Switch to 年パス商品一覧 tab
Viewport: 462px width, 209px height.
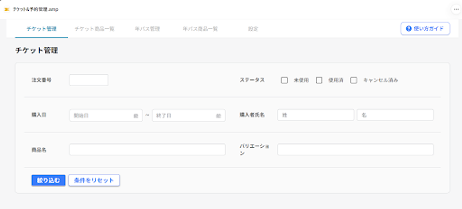pyautogui.click(x=200, y=29)
